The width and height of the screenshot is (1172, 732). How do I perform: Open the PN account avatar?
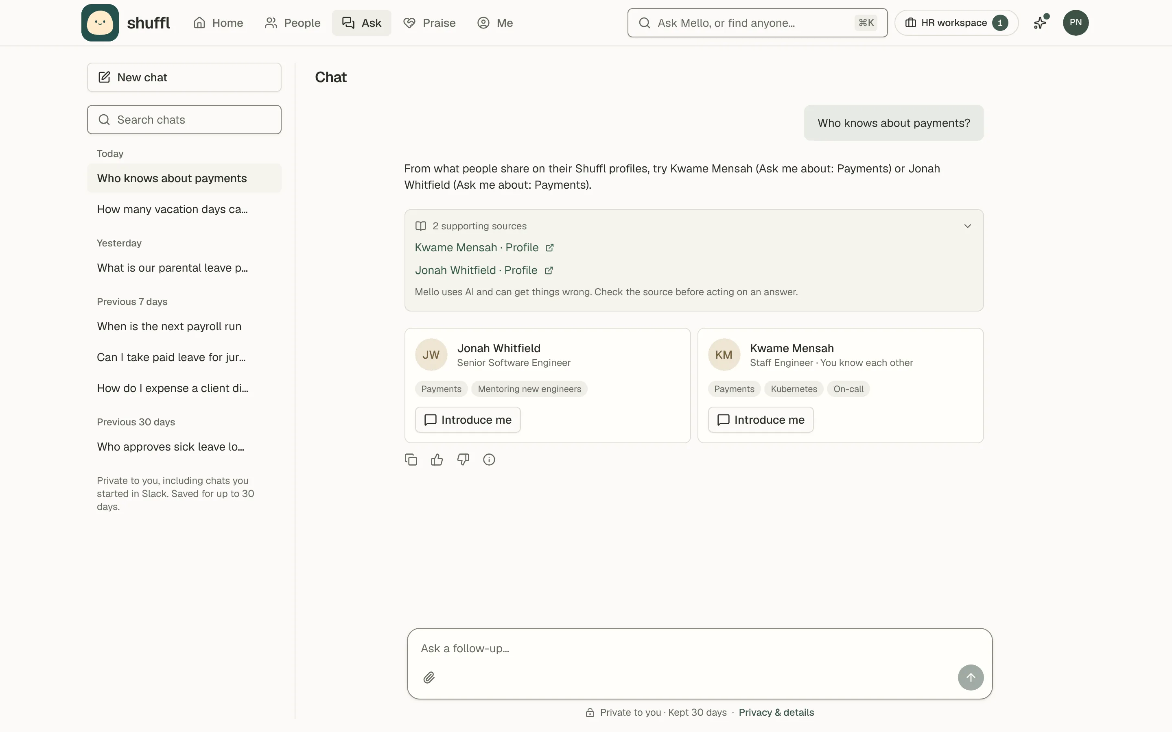click(x=1076, y=23)
